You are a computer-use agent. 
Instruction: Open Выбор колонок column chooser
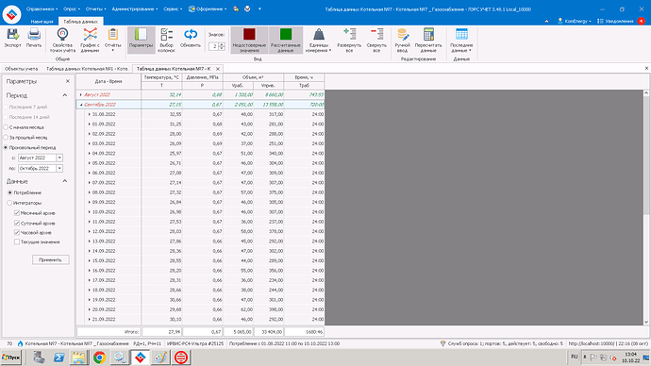pyautogui.click(x=166, y=41)
